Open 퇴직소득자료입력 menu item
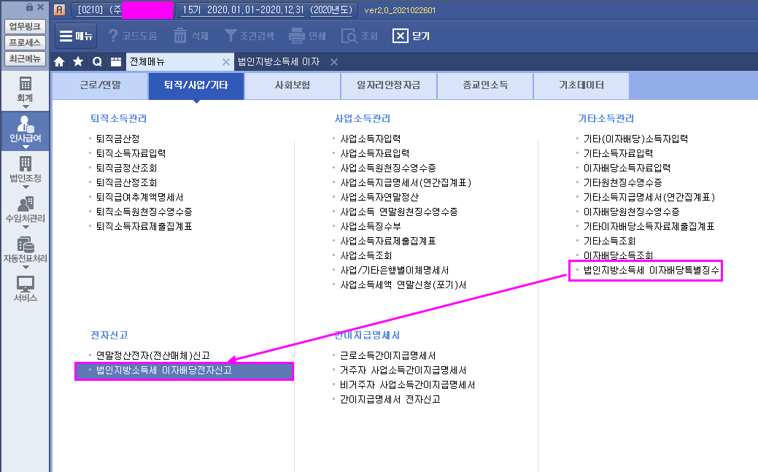The width and height of the screenshot is (758, 472). pyautogui.click(x=131, y=153)
